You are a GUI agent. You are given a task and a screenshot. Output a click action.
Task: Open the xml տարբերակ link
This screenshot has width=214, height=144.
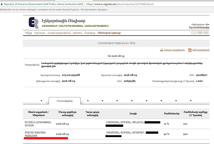coord(201,50)
